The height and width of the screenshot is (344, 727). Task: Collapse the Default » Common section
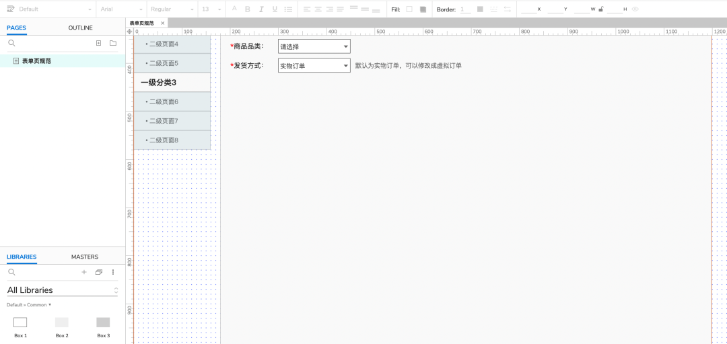pyautogui.click(x=29, y=304)
